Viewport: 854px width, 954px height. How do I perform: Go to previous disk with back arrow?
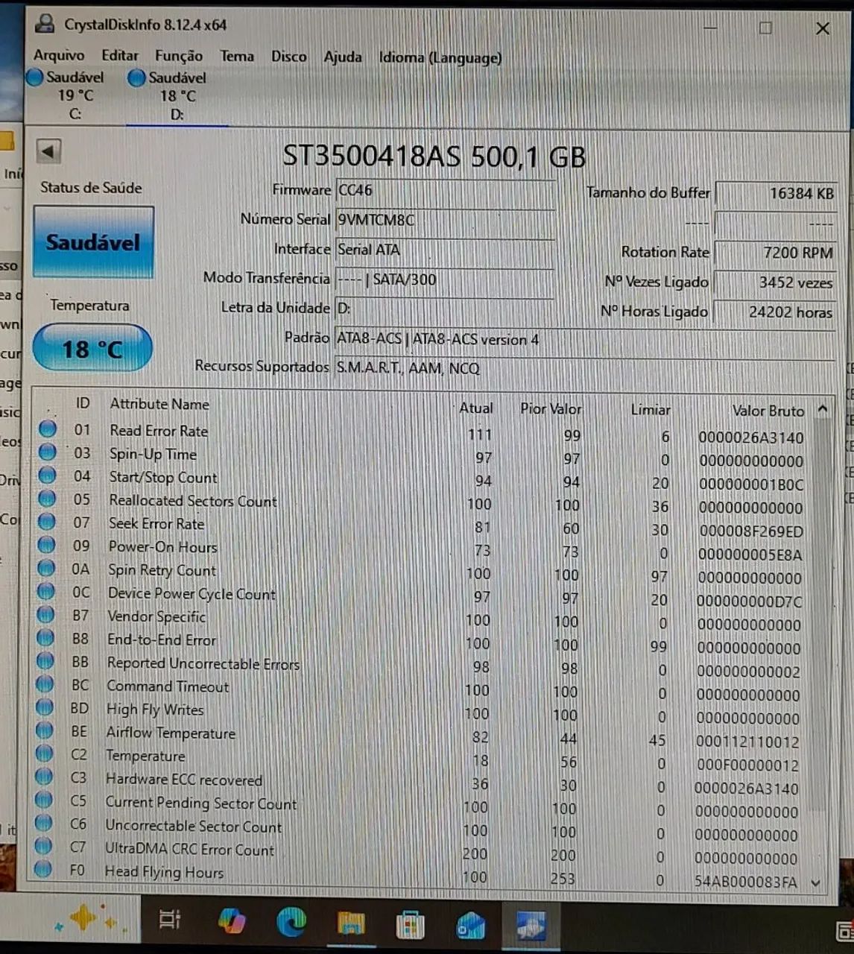coord(48,152)
